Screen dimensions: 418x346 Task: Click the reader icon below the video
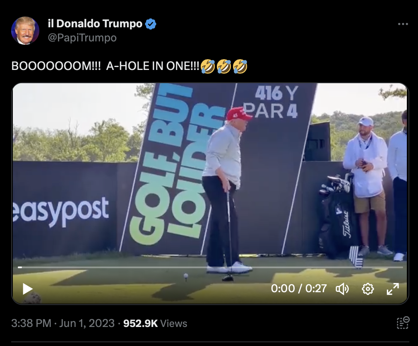coord(403,323)
